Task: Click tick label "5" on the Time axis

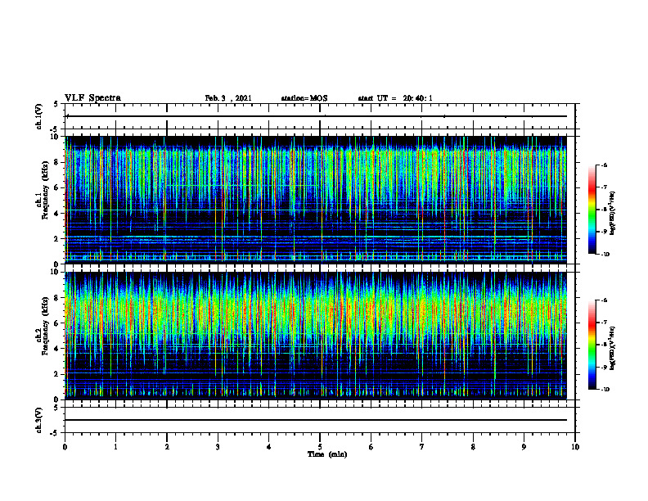Action: coord(320,447)
